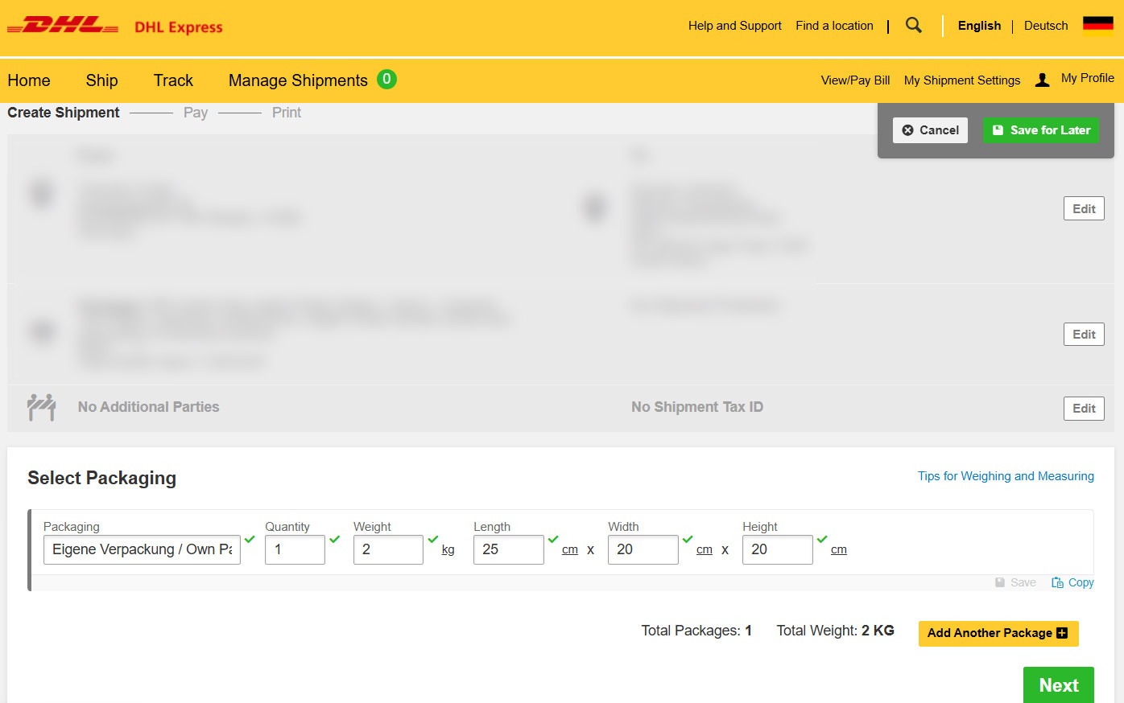Open the Ship menu
Viewport: 1124px width, 703px height.
tap(102, 80)
